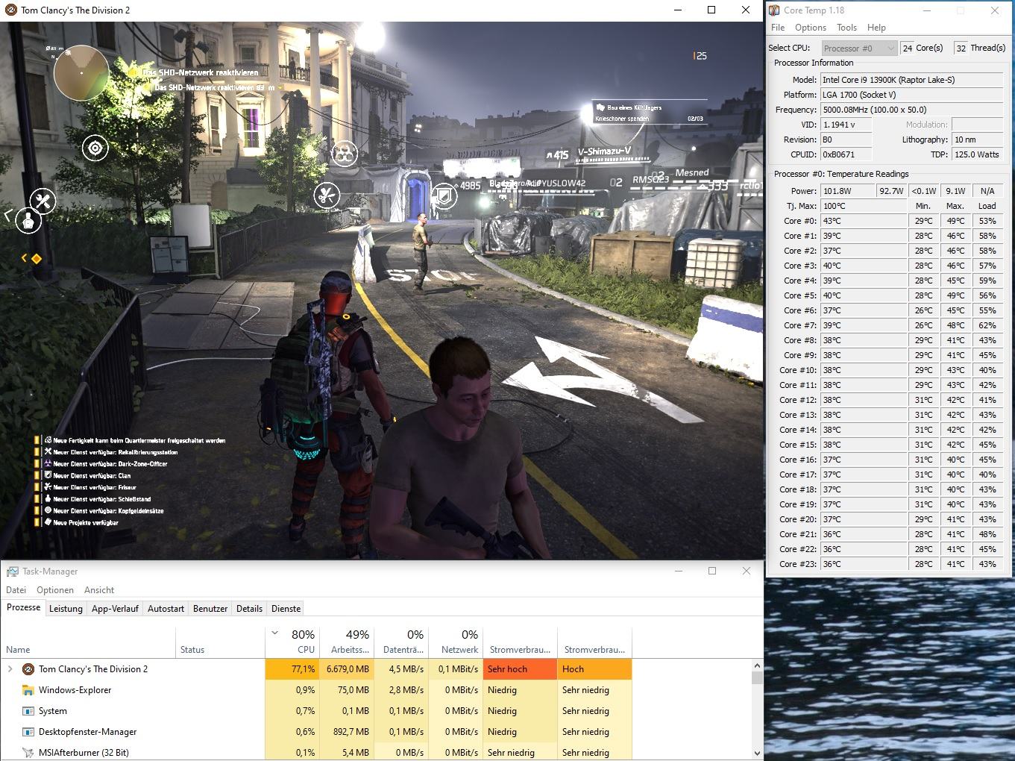Switch to the Autostart tab
Image resolution: width=1015 pixels, height=761 pixels.
coord(166,609)
